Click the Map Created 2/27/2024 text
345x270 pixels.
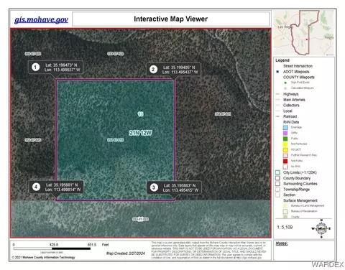click(126, 253)
